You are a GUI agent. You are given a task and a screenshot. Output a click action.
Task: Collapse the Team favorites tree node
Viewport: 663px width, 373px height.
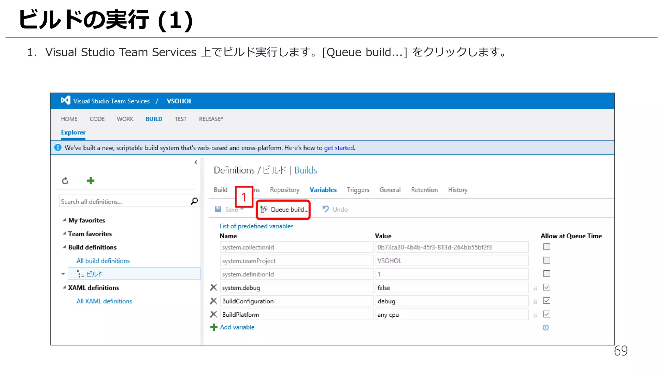click(x=64, y=233)
